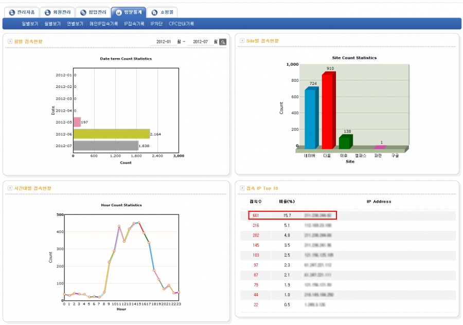Click the start month field 2012-01

pyautogui.click(x=164, y=42)
